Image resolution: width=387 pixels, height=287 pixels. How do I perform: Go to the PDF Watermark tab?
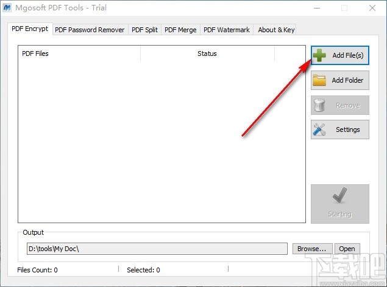[x=227, y=30]
